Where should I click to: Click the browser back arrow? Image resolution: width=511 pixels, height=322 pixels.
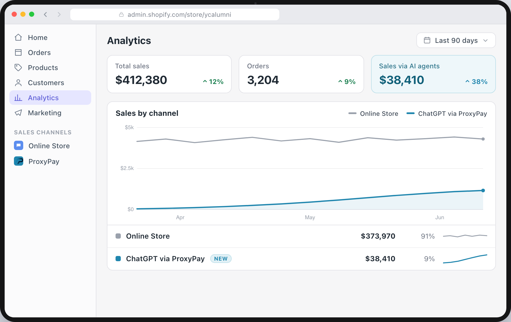[x=46, y=14]
